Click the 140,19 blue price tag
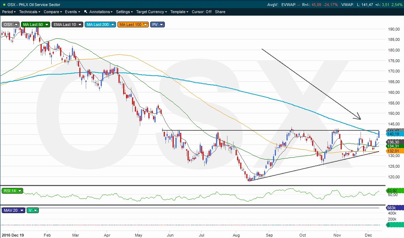This screenshot has height=238, width=404. [x=394, y=134]
